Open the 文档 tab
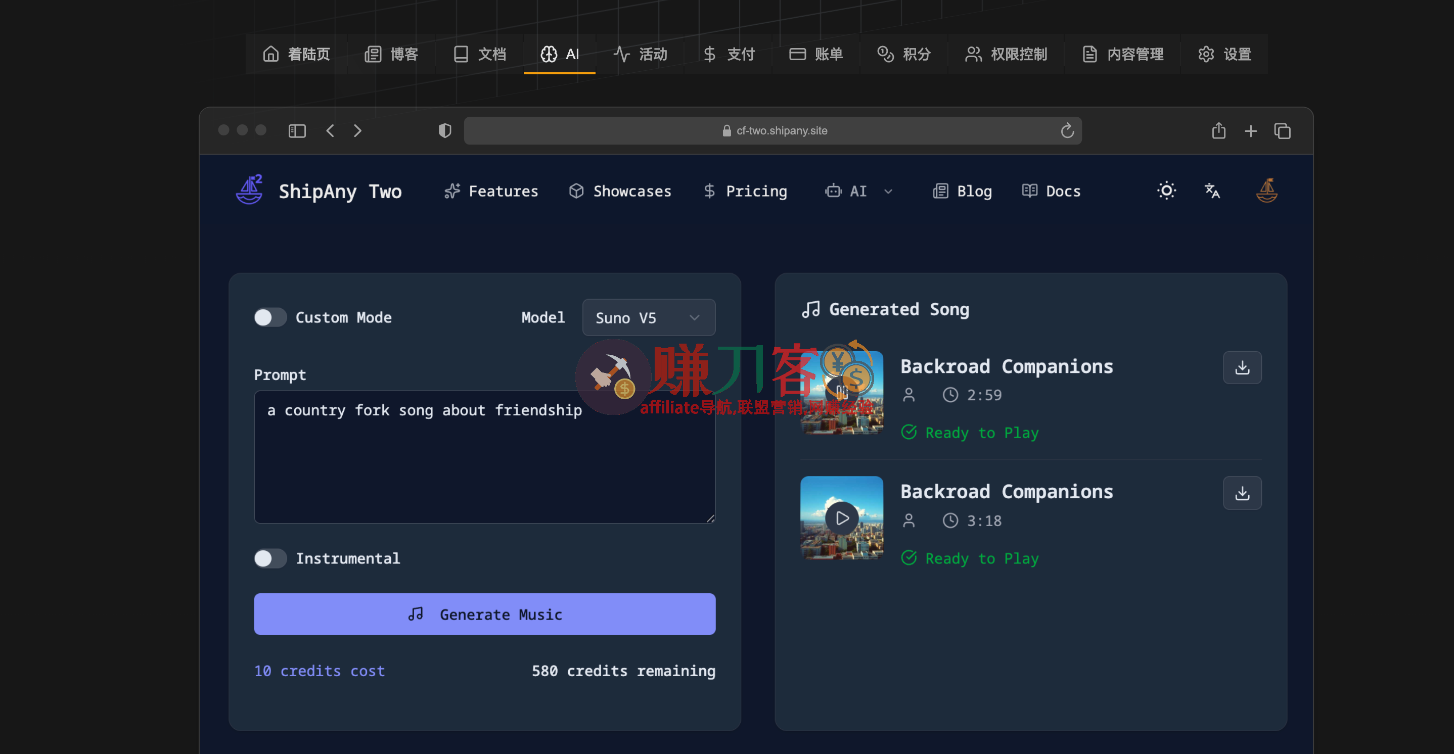This screenshot has width=1454, height=754. pyautogui.click(x=480, y=54)
